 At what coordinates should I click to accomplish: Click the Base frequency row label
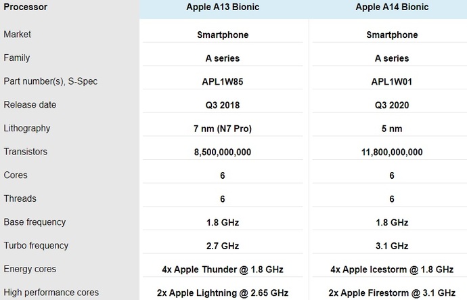(35, 222)
